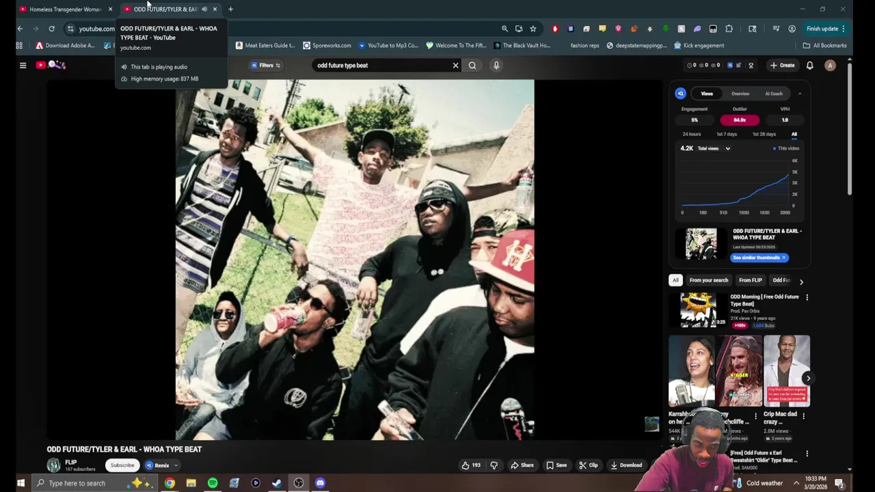Open the Black Vault bookmark
The height and width of the screenshot is (492, 875).
tap(522, 46)
